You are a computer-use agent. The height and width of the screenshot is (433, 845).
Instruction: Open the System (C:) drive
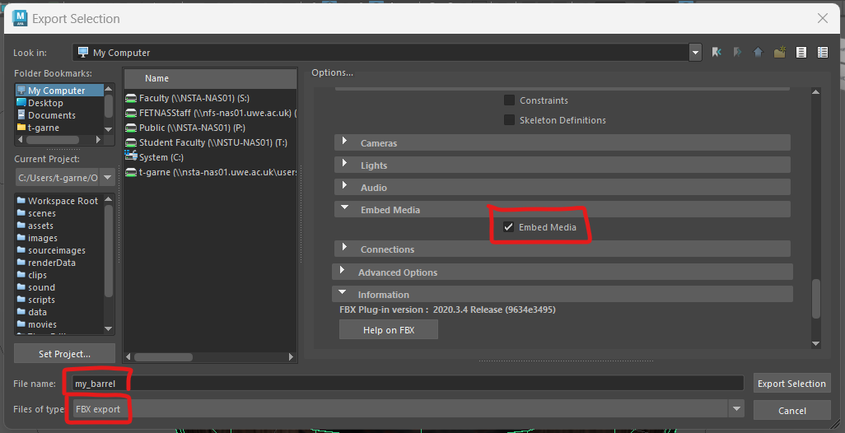click(x=153, y=157)
